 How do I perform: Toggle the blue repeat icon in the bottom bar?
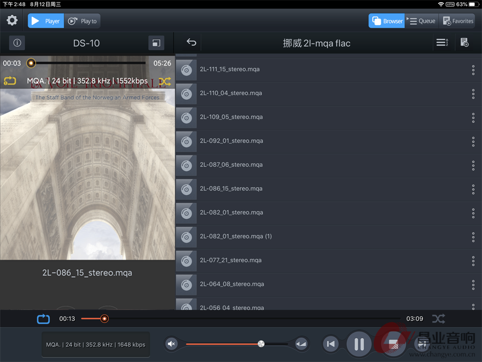(43, 319)
